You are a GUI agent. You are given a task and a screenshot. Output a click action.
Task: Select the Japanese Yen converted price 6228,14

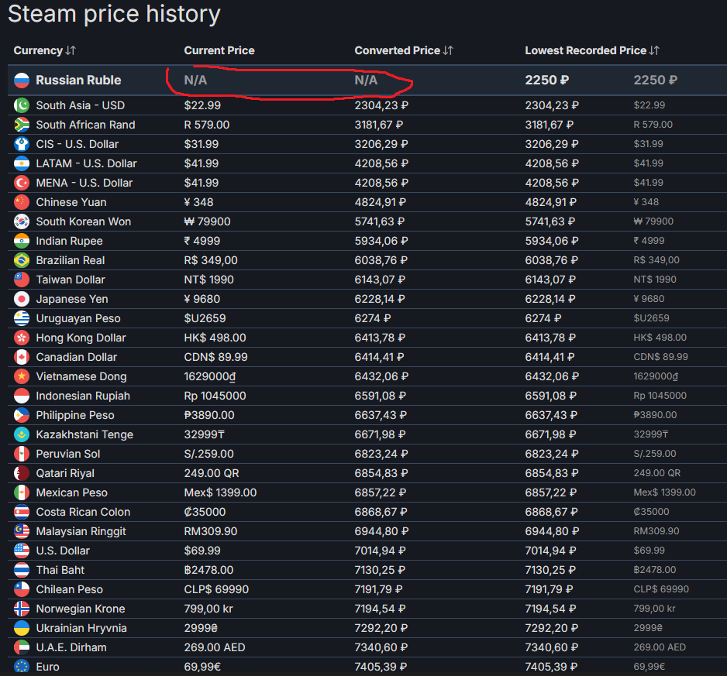(380, 299)
